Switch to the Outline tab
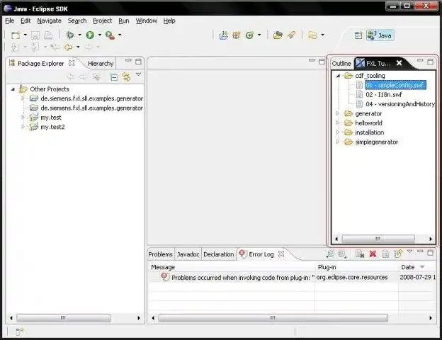 341,64
